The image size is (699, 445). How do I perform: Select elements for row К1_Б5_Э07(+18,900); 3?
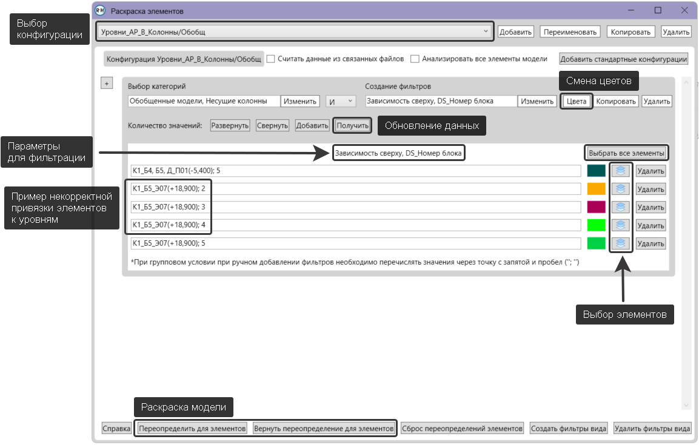621,208
